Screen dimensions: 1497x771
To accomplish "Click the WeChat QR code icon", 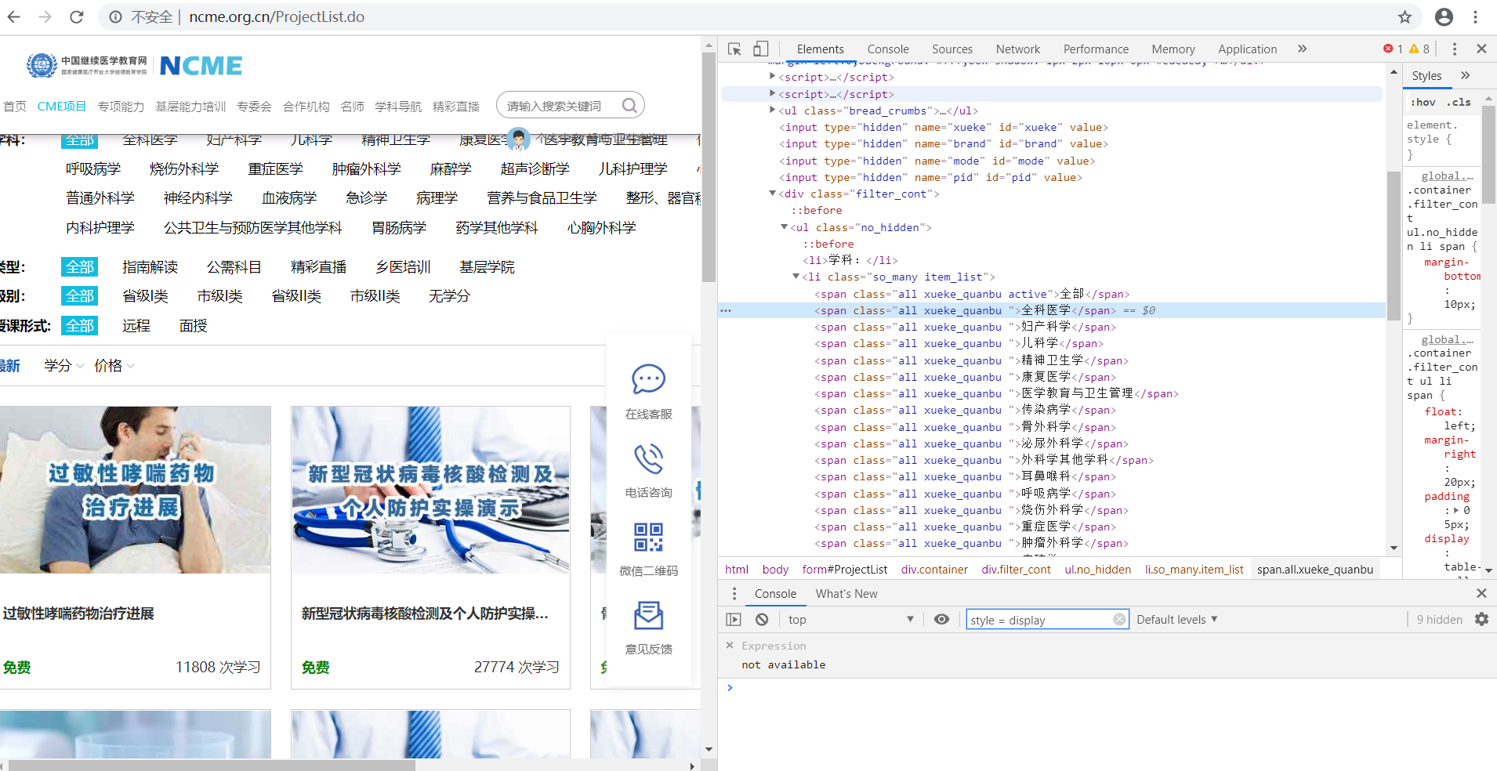I will (648, 537).
